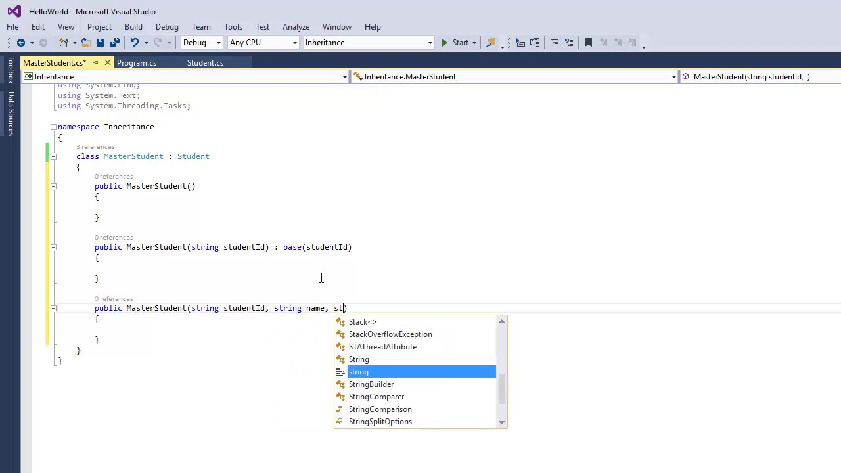Save the current file with Save icon

(x=101, y=43)
